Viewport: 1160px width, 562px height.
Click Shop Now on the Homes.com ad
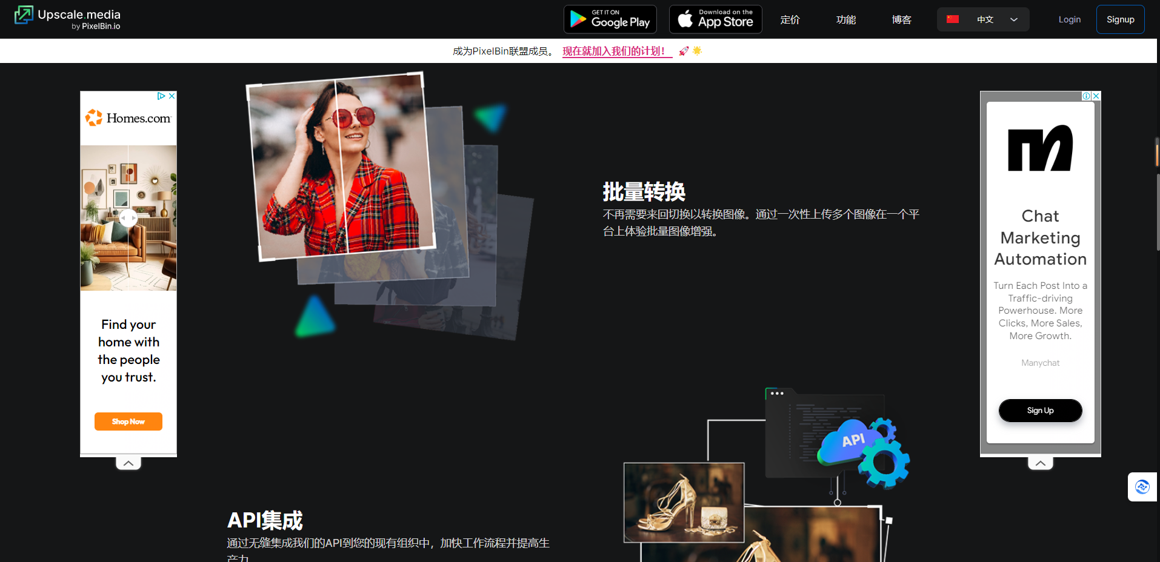coord(128,421)
